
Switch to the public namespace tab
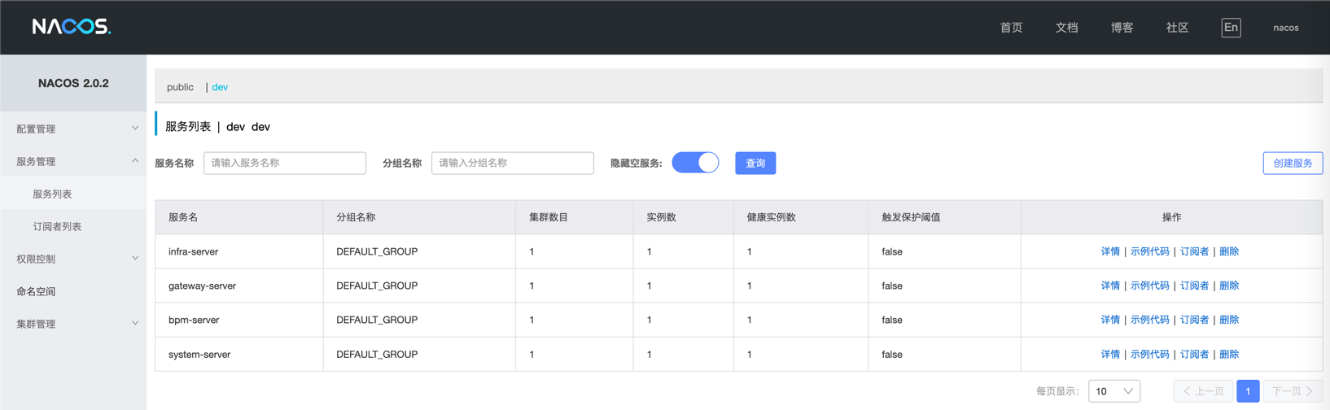coord(180,87)
